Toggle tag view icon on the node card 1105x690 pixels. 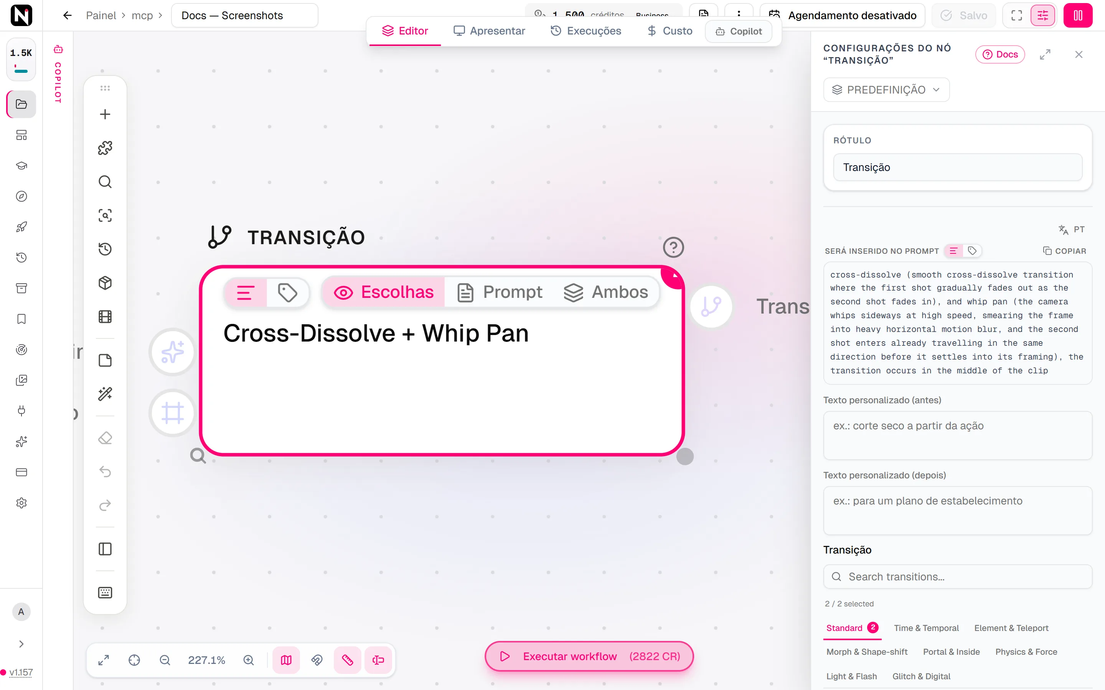tap(288, 292)
